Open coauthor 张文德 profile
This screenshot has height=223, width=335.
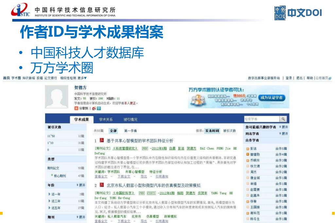(255, 166)
